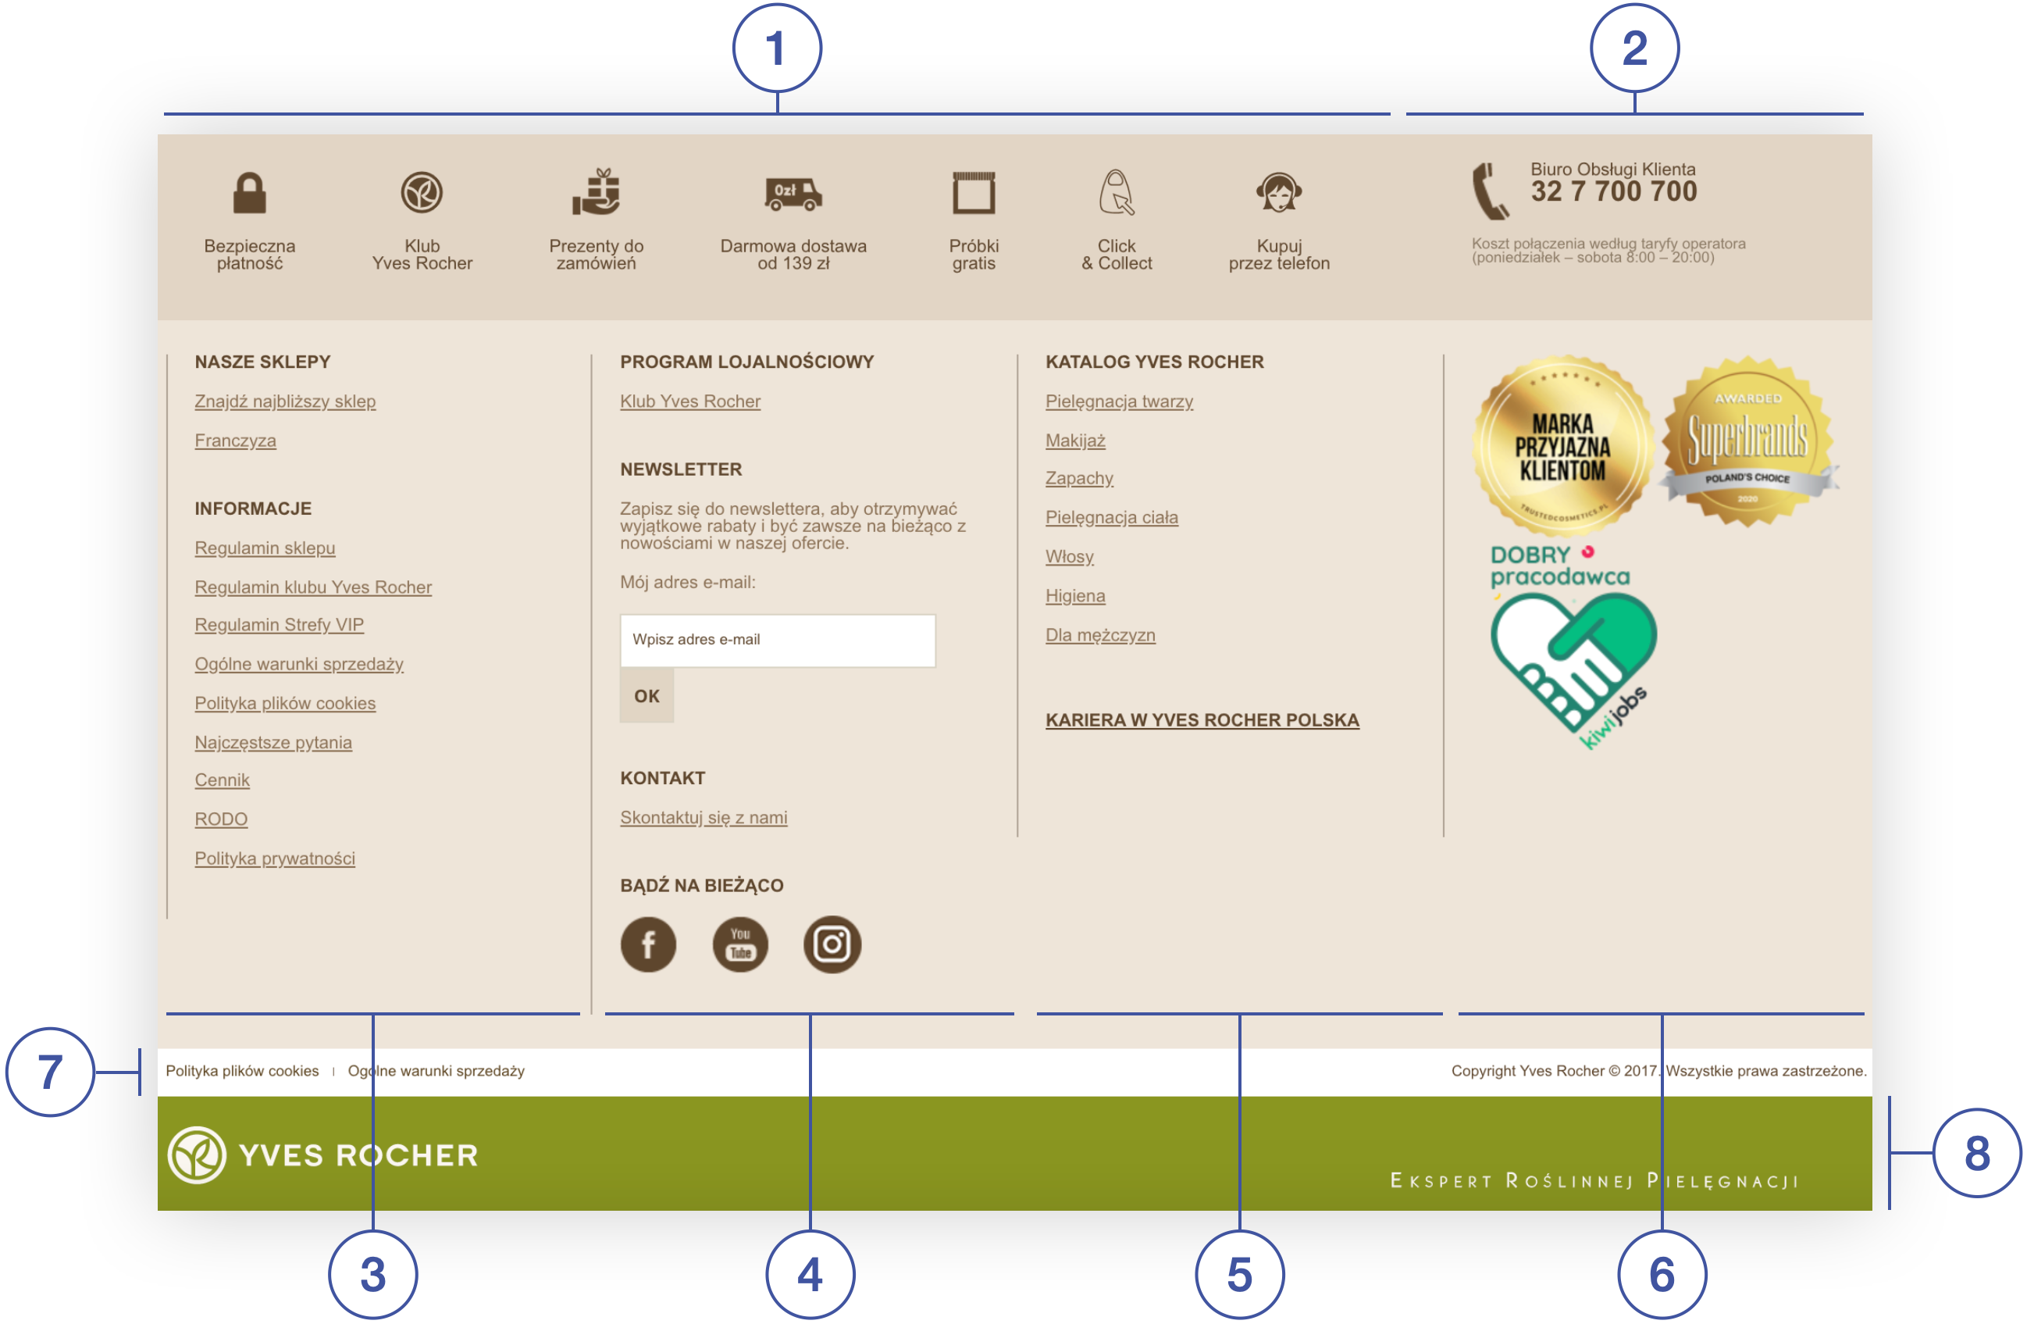Open Znajdź najbliższy sklep link

point(284,401)
